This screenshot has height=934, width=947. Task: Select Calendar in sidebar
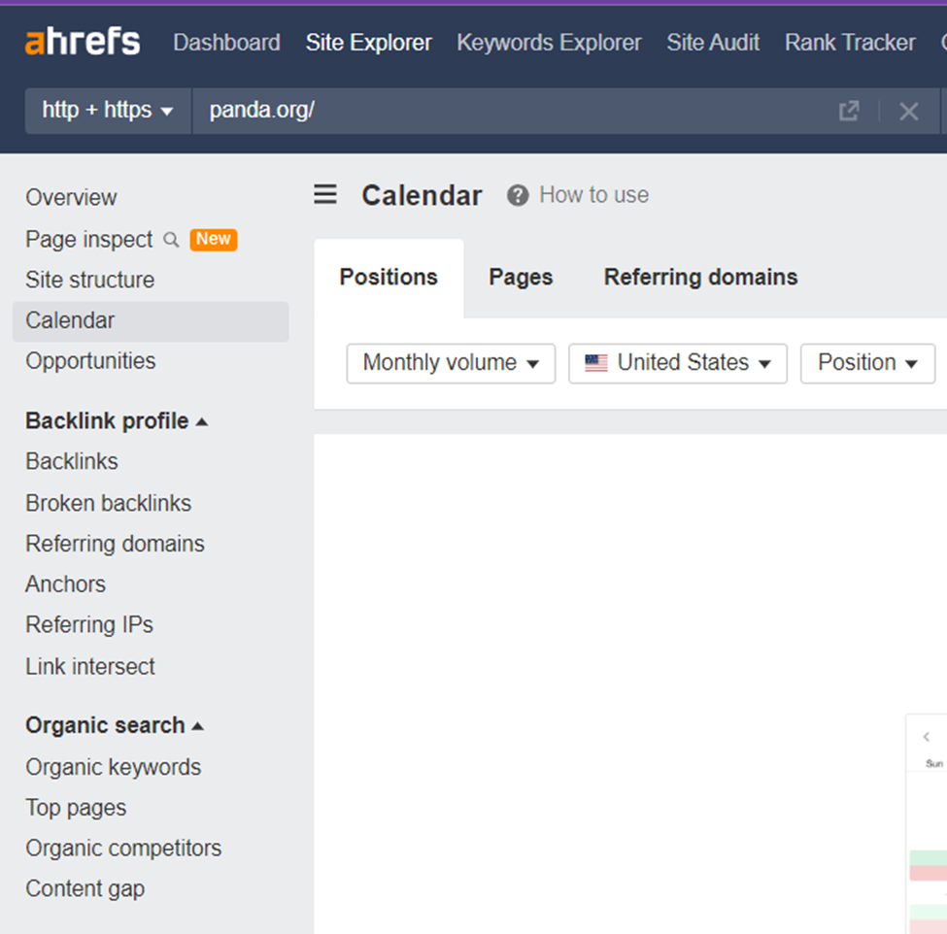[x=151, y=320]
